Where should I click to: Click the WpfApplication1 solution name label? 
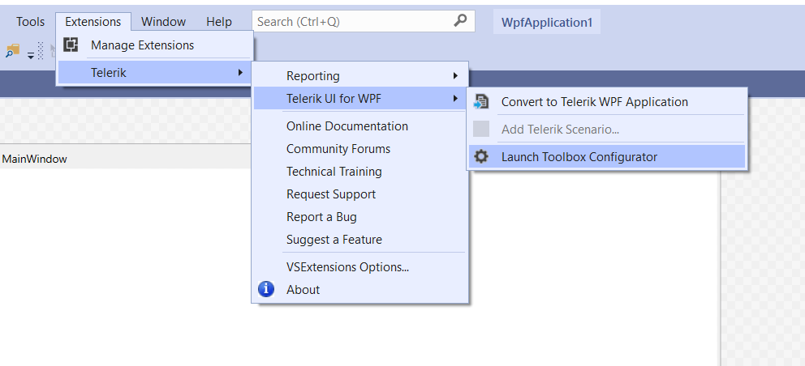pos(546,22)
